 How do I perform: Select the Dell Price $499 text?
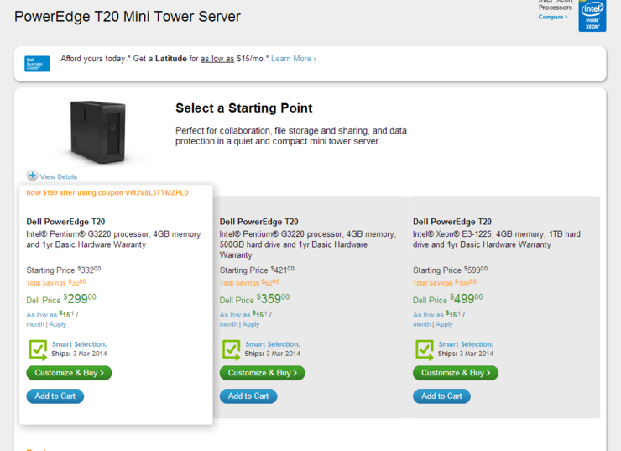tap(448, 299)
